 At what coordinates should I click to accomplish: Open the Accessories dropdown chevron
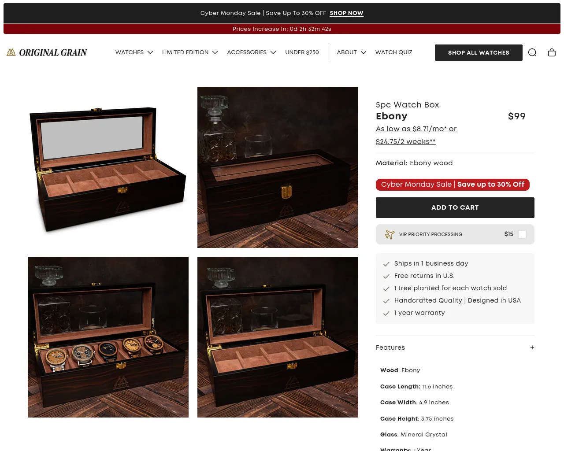coord(273,52)
